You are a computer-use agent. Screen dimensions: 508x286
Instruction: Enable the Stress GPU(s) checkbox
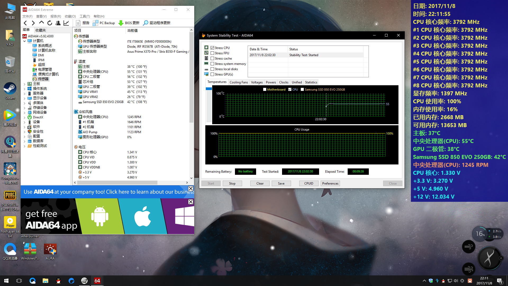(212, 74)
